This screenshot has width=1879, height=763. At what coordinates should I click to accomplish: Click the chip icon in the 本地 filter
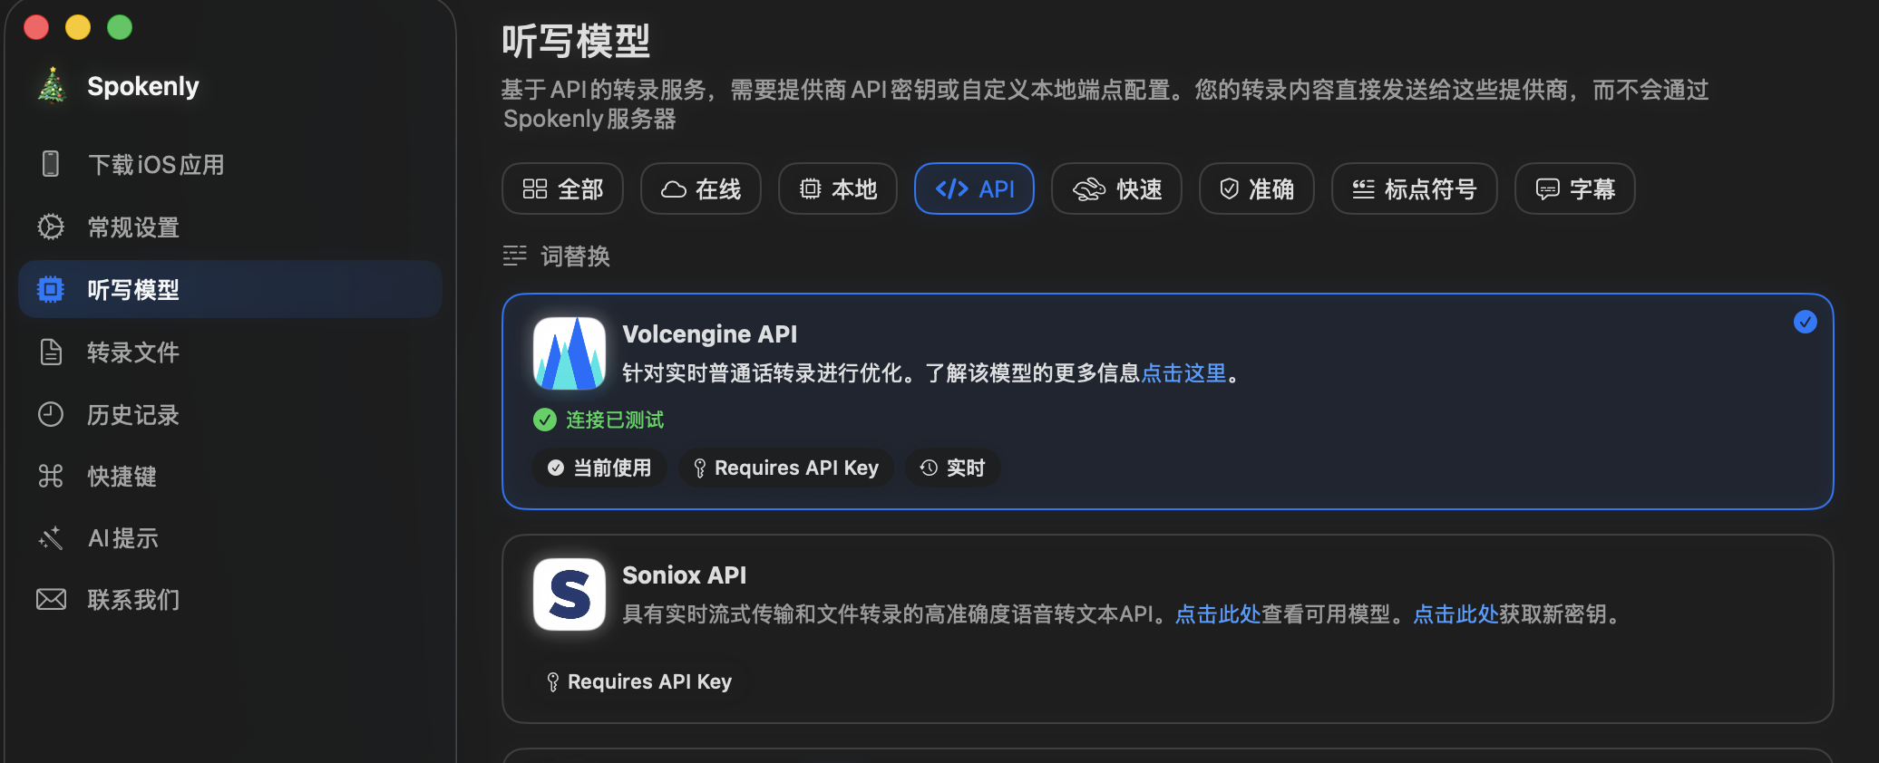click(810, 188)
